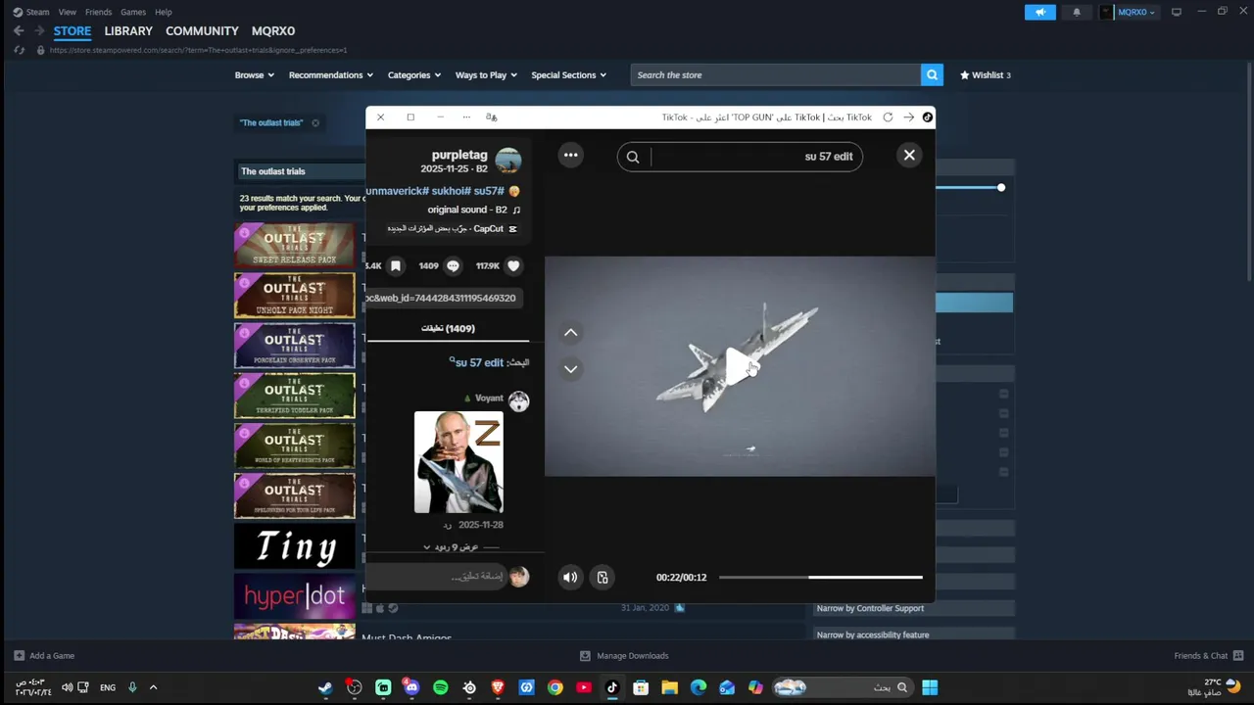Toggle the TikTok picture-in-picture mini player icon

(x=603, y=578)
